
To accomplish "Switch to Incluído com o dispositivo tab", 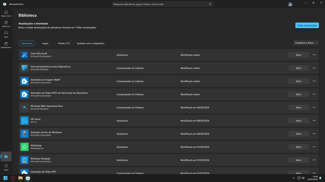I will (x=90, y=43).
